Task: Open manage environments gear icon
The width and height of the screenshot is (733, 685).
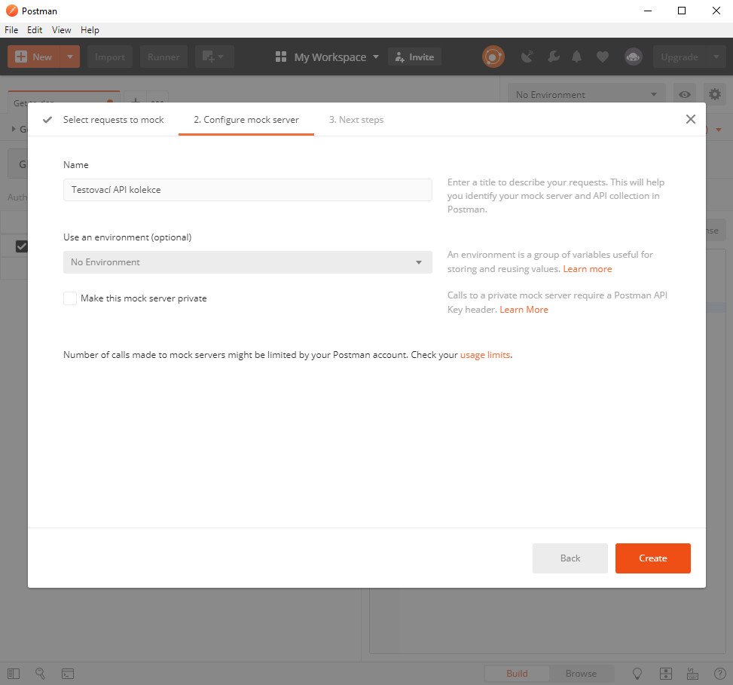Action: [x=715, y=94]
